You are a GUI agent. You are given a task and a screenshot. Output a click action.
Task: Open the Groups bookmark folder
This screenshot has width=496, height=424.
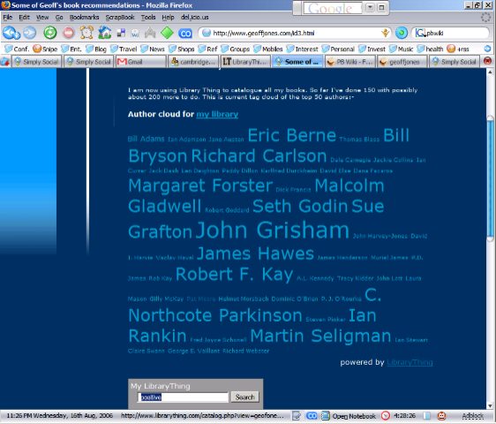click(x=236, y=49)
